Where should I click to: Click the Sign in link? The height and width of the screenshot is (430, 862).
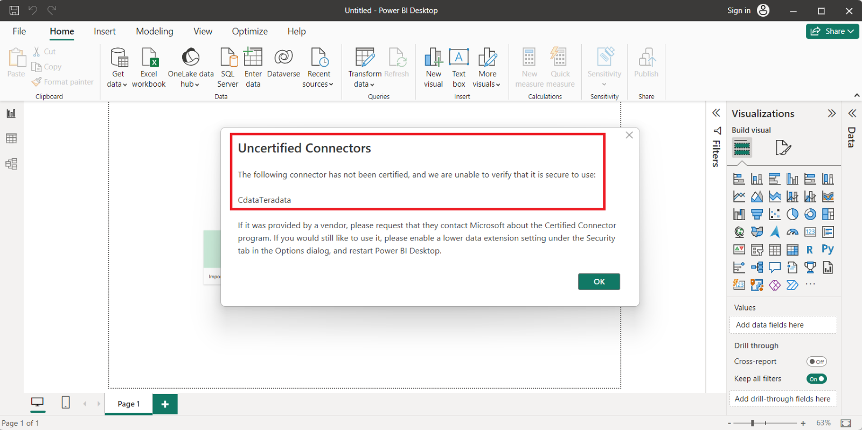739,10
